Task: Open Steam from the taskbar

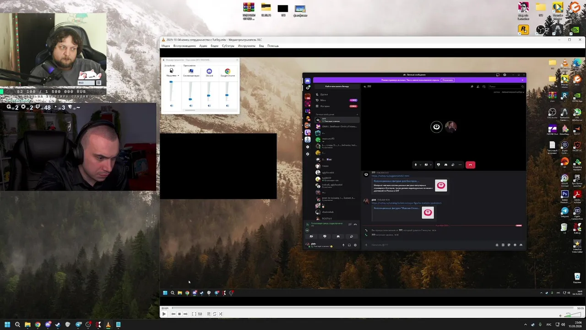Action: pyautogui.click(x=58, y=324)
